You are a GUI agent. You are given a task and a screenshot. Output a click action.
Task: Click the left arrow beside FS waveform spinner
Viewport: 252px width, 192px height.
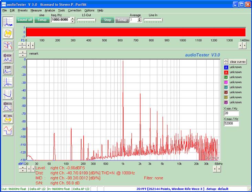[x=29, y=46]
